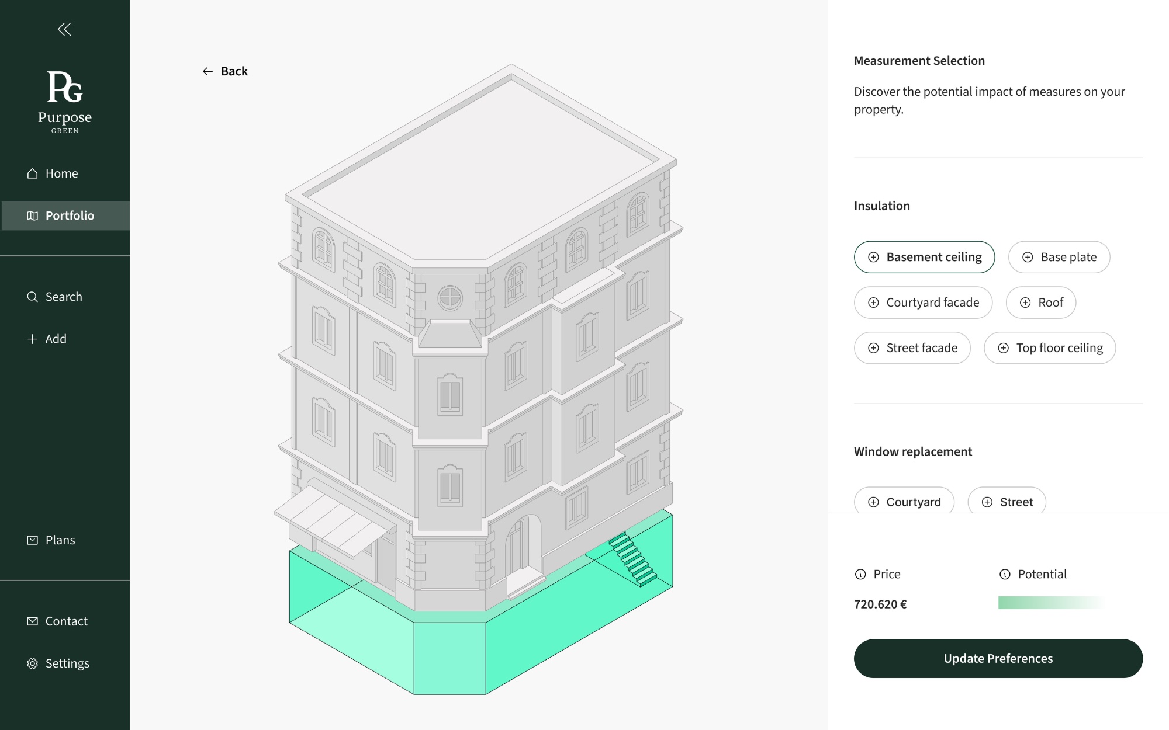Toggle Street facade insulation chip

(912, 348)
